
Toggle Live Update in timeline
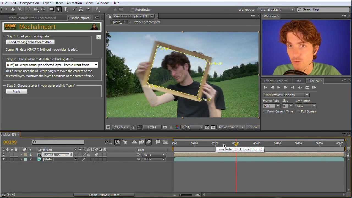pyautogui.click(x=117, y=142)
